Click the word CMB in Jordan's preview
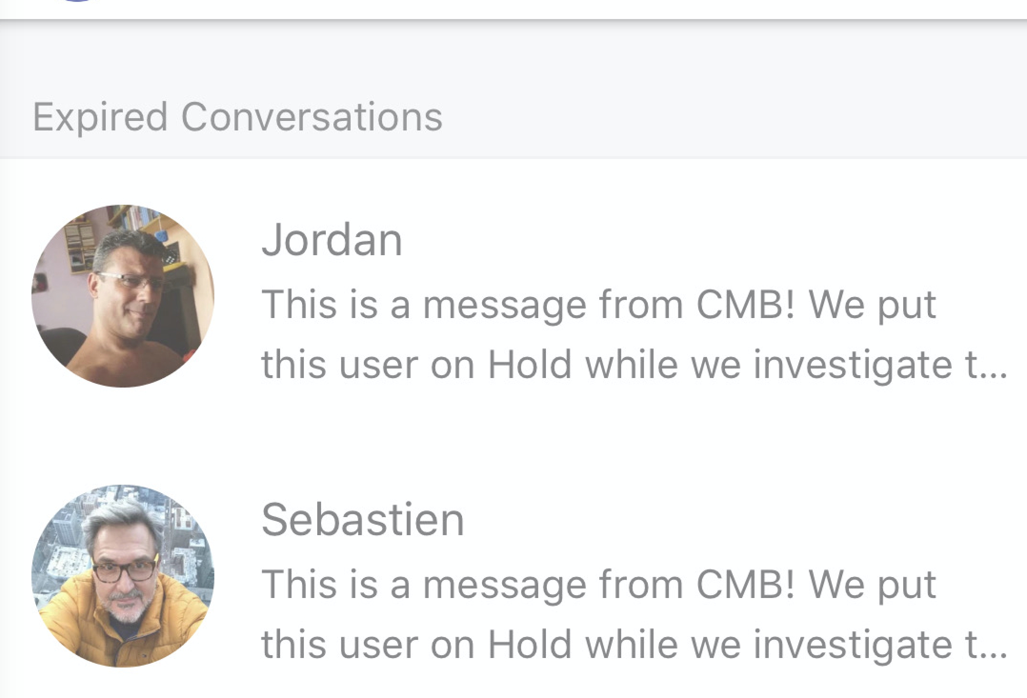The height and width of the screenshot is (698, 1027). [745, 305]
